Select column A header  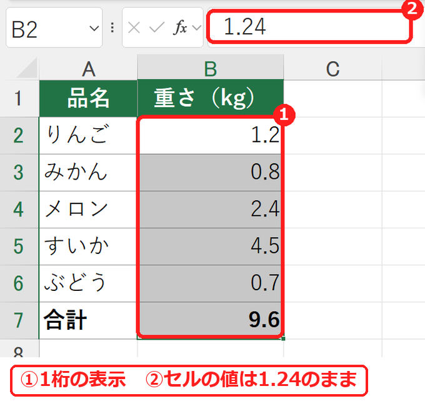coord(88,68)
